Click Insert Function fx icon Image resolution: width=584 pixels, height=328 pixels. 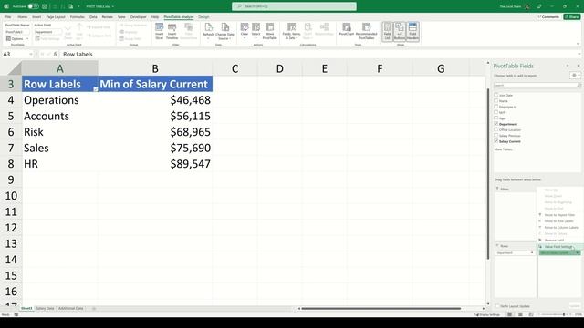click(x=55, y=54)
